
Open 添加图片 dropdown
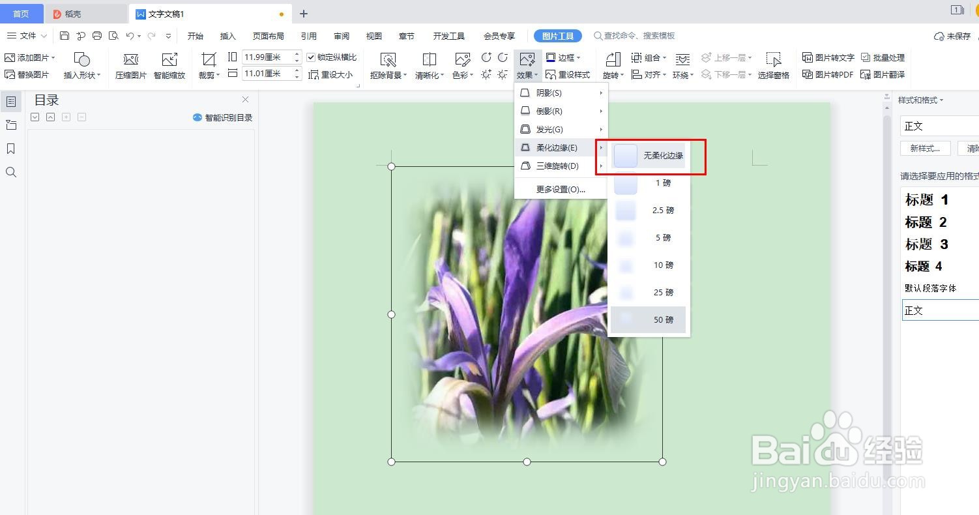point(30,57)
